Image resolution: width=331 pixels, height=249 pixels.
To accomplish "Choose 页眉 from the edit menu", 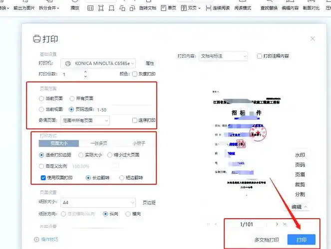I will point(300,174).
